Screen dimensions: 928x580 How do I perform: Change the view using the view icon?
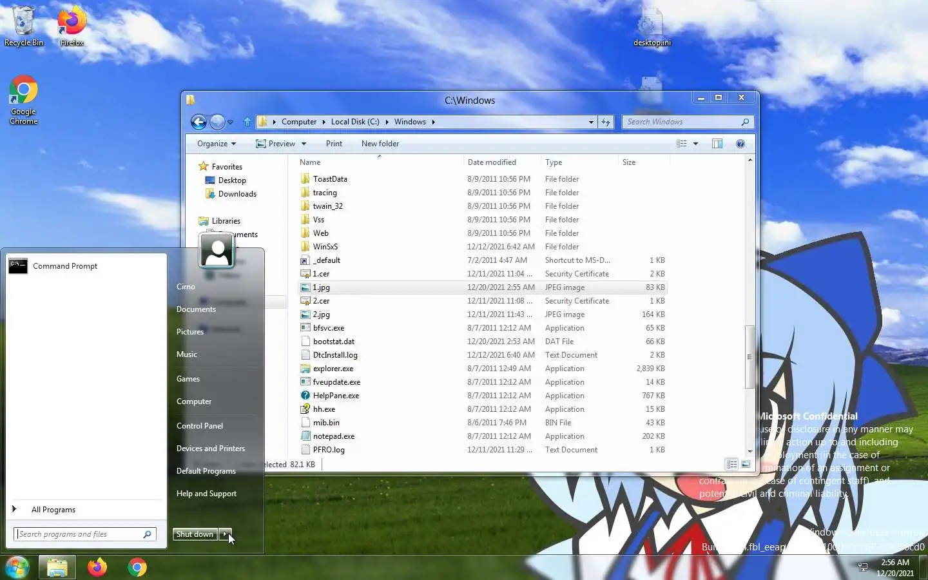pyautogui.click(x=681, y=144)
